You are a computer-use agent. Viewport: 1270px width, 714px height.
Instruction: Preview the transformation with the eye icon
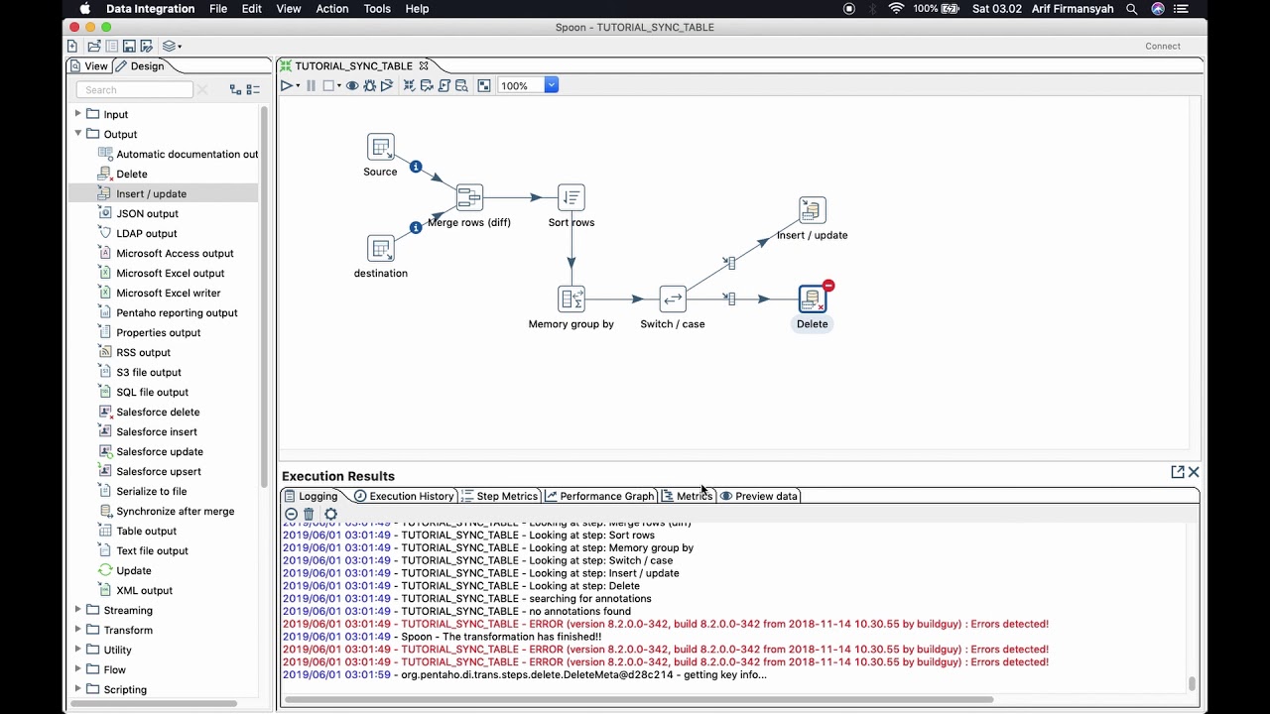pyautogui.click(x=352, y=86)
